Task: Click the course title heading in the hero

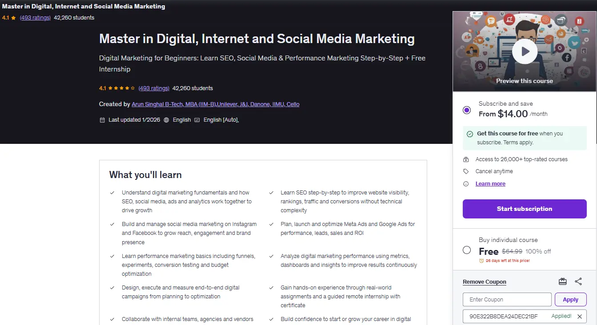Action: click(257, 39)
